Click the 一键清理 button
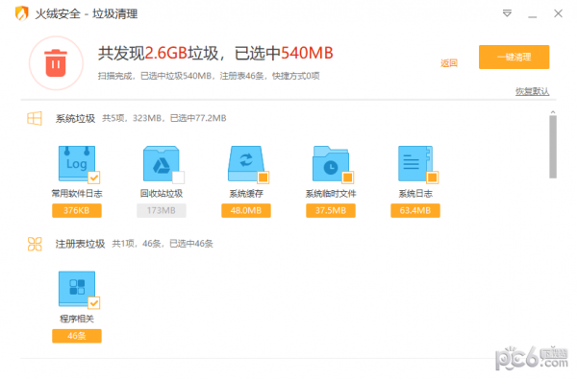 [514, 57]
